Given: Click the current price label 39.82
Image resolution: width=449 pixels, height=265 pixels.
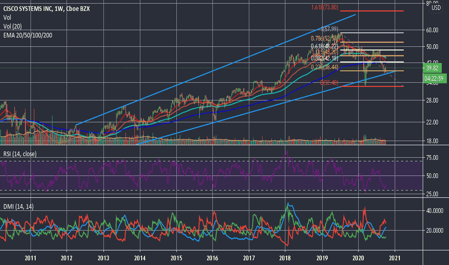Looking at the screenshot, I should pos(432,68).
